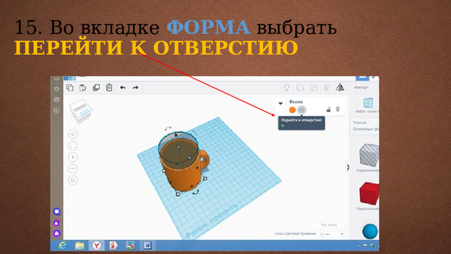This screenshot has width=451, height=254.
Task: Zoom in with the plus button
Action: click(73, 157)
